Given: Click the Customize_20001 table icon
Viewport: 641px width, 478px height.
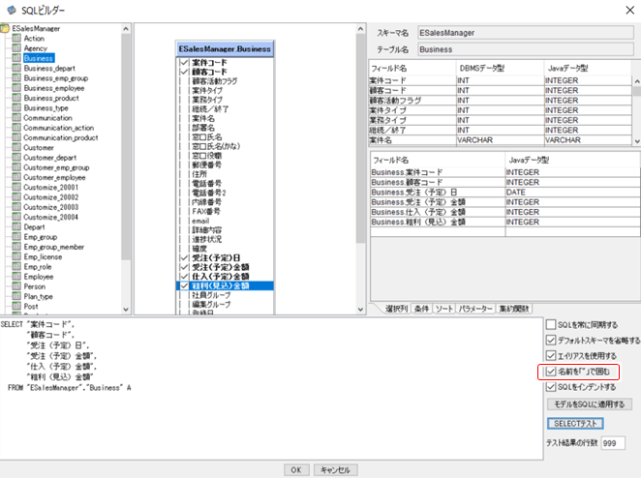Looking at the screenshot, I should [x=16, y=187].
